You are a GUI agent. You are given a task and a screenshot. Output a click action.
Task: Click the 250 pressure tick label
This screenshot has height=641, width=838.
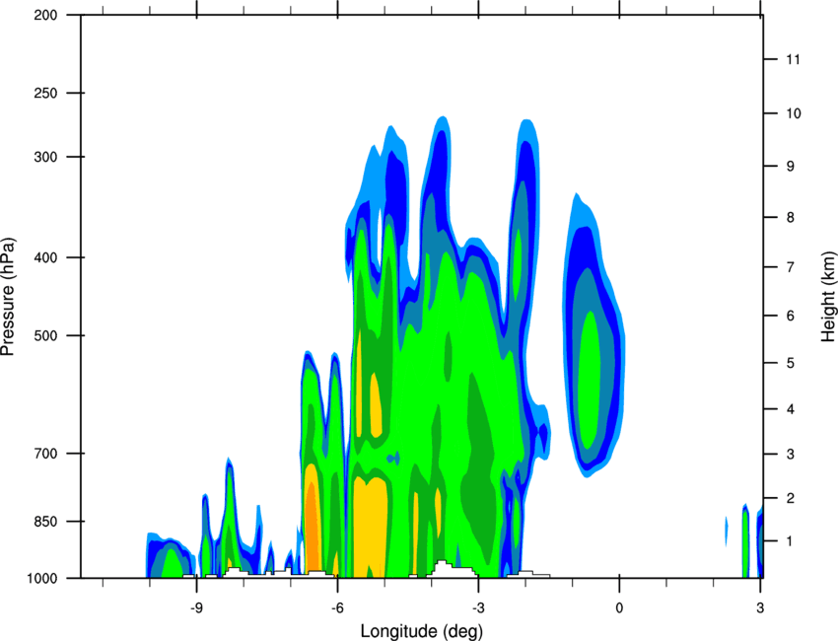pyautogui.click(x=45, y=93)
